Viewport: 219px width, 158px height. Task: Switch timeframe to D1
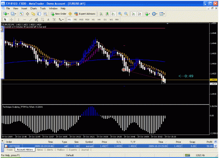click(x=105, y=20)
